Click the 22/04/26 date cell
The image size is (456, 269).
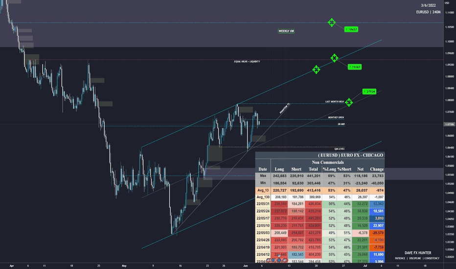263,240
